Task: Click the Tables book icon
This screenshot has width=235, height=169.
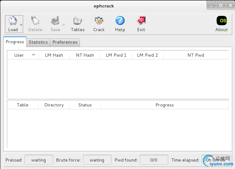Action: click(x=77, y=21)
